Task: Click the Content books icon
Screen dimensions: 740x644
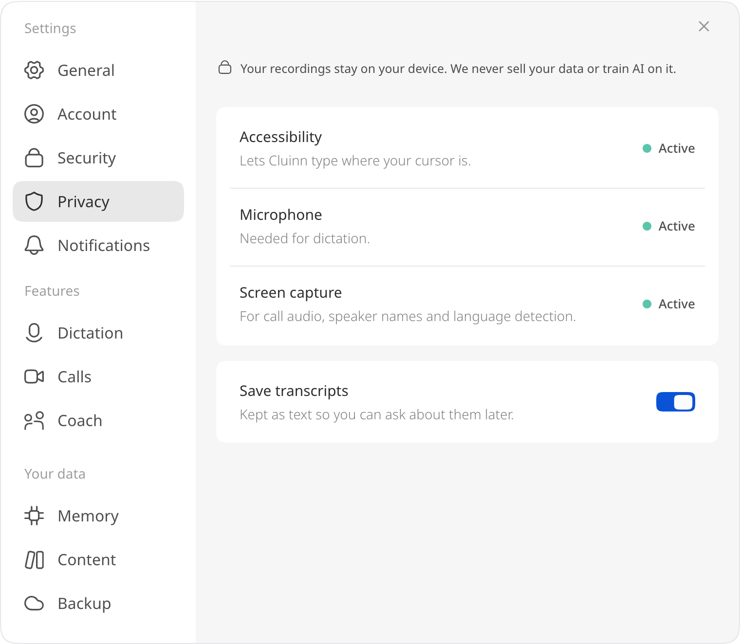Action: click(34, 560)
